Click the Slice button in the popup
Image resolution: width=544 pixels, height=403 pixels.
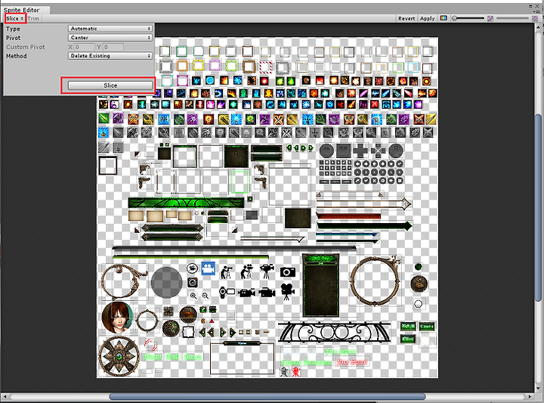(110, 85)
